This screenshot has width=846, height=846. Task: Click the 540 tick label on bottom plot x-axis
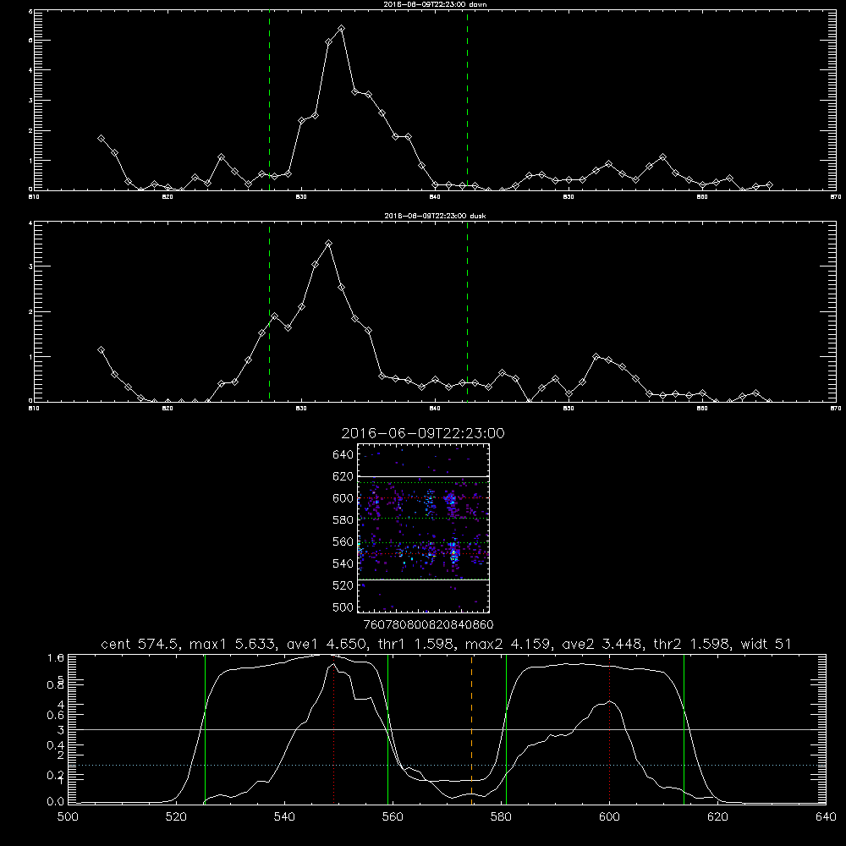point(284,817)
